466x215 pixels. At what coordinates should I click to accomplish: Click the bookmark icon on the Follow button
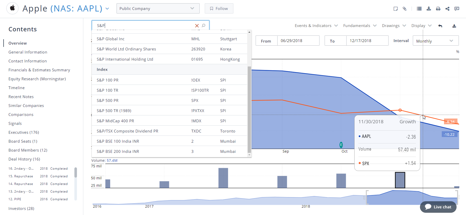[x=212, y=9]
